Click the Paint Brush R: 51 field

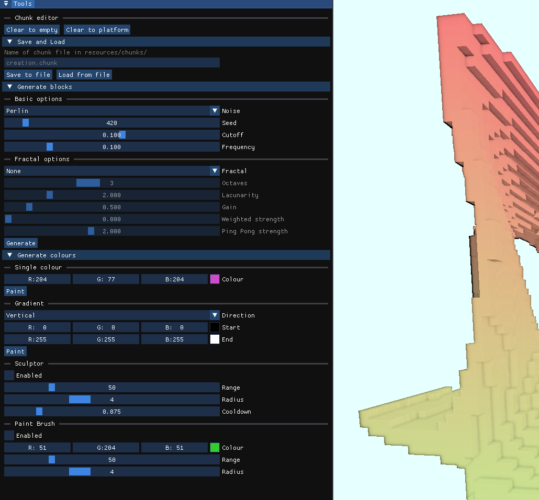38,447
